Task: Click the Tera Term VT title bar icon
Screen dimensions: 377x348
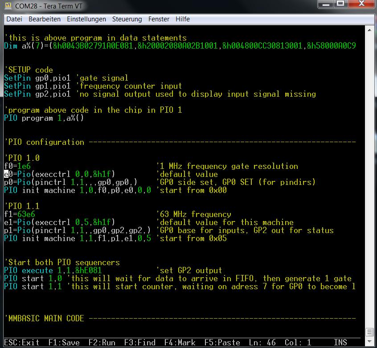Action: [9, 6]
